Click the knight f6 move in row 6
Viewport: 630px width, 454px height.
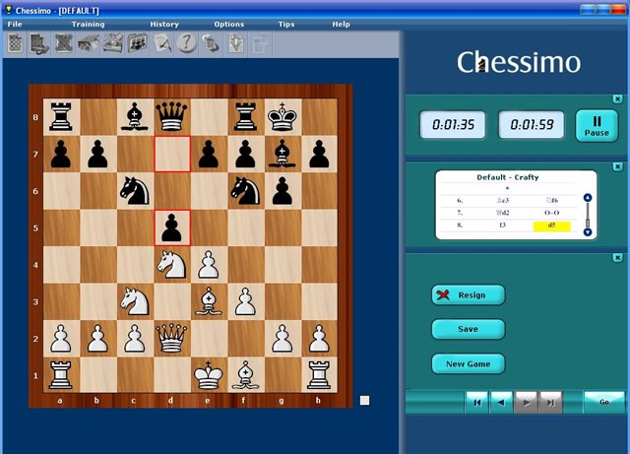(552, 200)
